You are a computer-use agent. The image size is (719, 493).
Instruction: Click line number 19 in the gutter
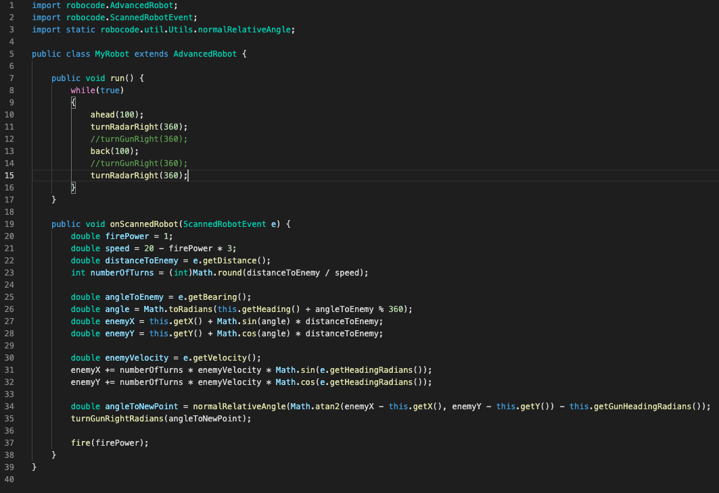10,224
